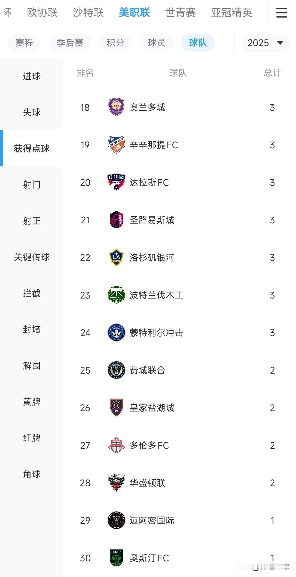The width and height of the screenshot is (296, 577).
Task: Select the 球员 pill filter
Action: (x=156, y=43)
